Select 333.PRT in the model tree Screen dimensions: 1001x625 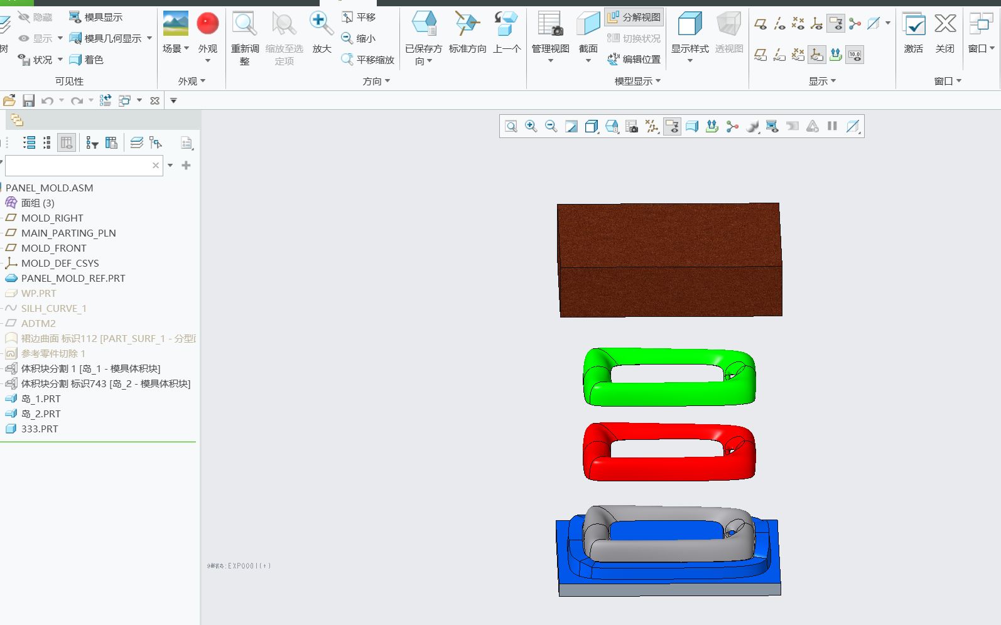click(x=40, y=429)
